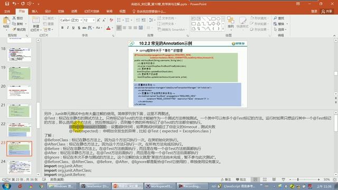
Task: Start the slideshow from the quick access toolbar
Action: click(30, 4)
